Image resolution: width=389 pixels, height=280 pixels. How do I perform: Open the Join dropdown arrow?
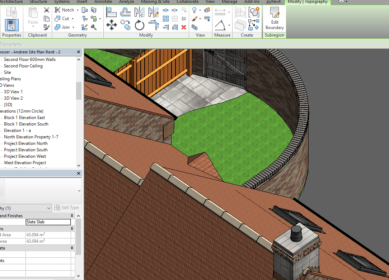click(x=73, y=27)
